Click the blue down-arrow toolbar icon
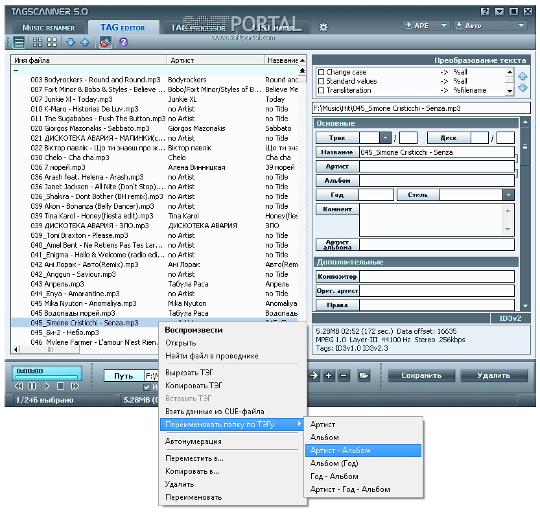 (71, 42)
